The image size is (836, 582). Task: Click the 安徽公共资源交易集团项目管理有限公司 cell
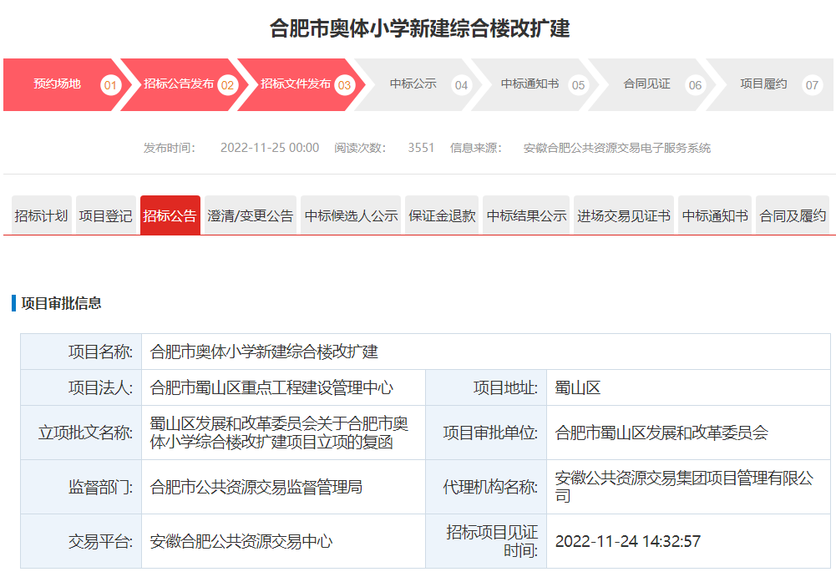(688, 487)
